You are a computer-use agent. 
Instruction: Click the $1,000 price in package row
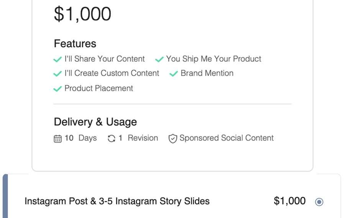[x=290, y=201]
